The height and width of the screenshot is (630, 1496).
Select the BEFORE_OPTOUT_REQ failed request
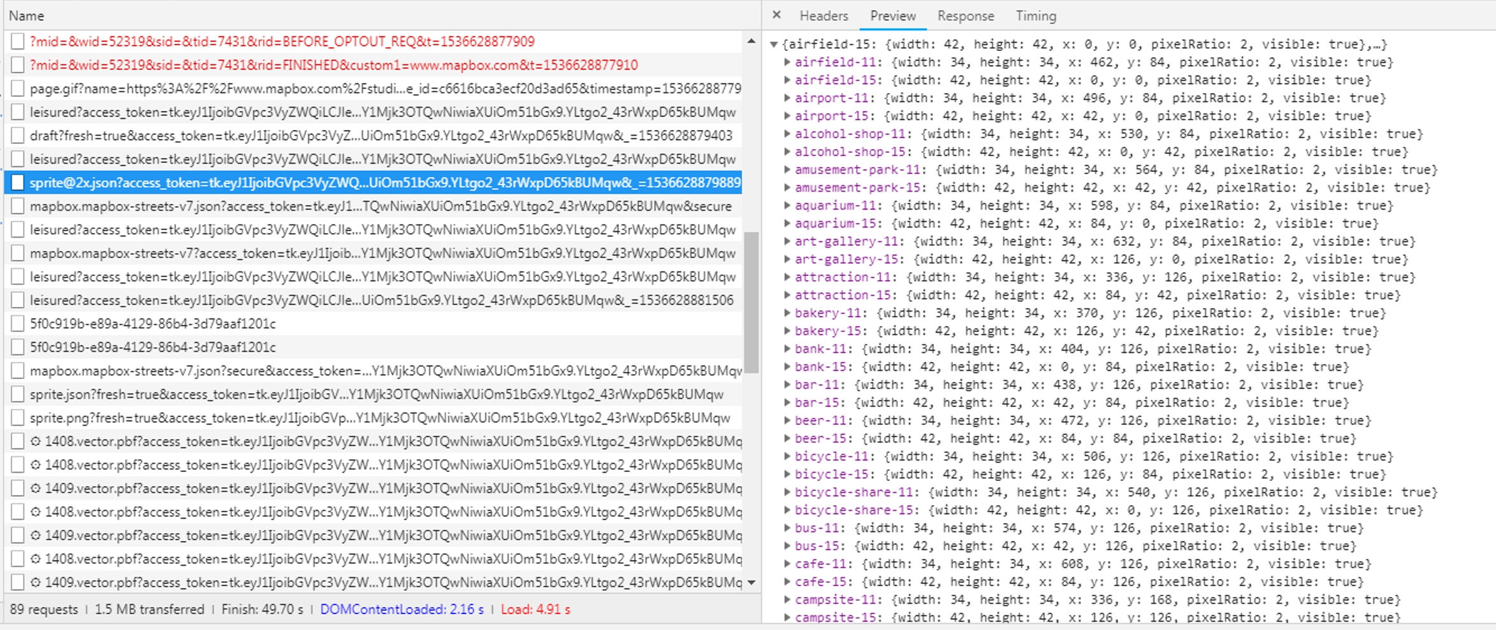pos(282,42)
